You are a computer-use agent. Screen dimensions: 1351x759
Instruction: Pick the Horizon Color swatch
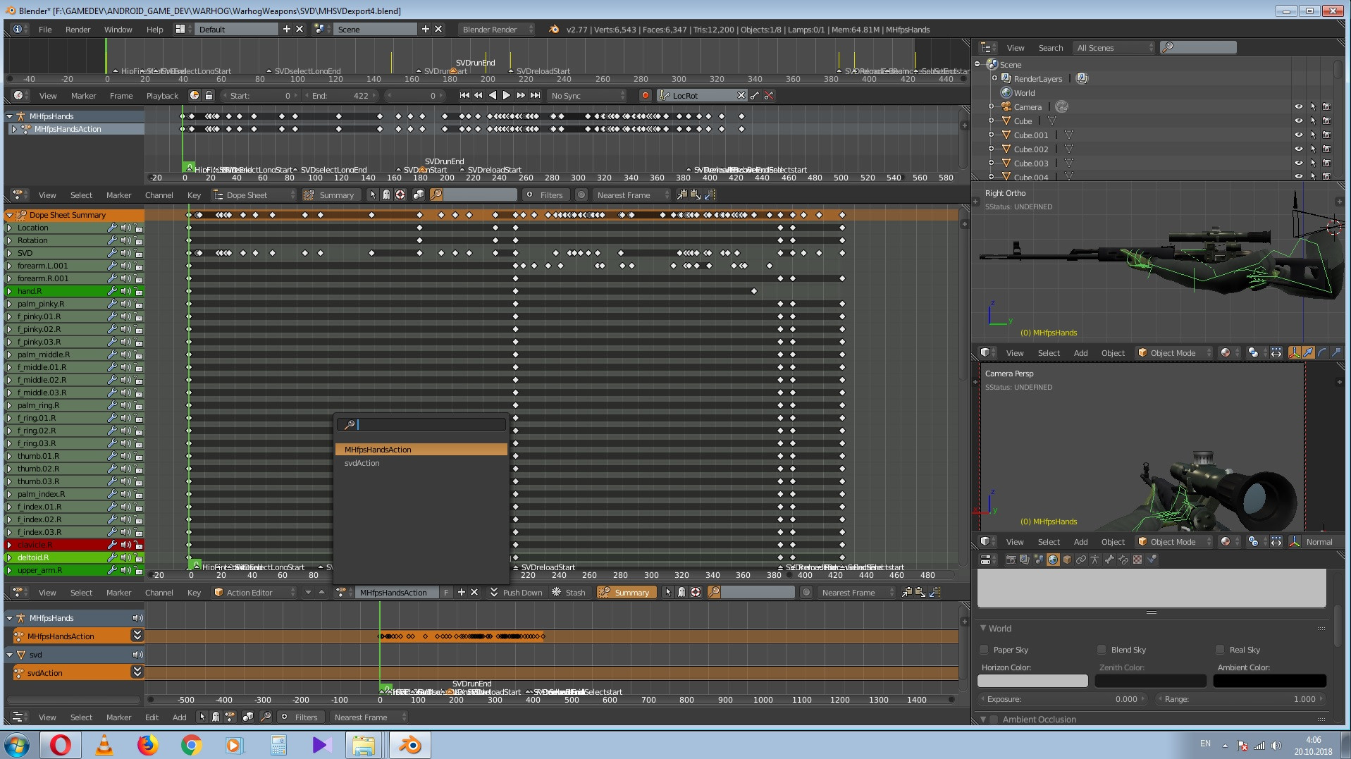tap(1032, 681)
